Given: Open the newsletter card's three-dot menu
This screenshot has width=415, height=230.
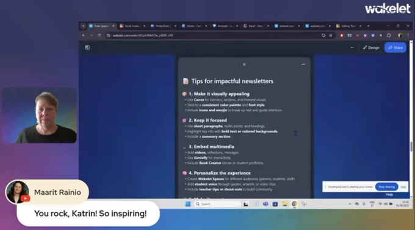Looking at the screenshot, I should coord(303,64).
